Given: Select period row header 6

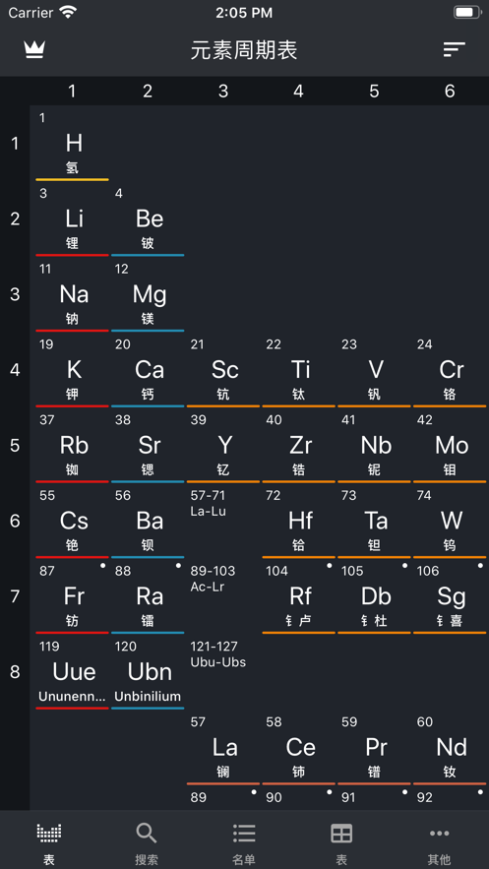Looking at the screenshot, I should pos(15,521).
